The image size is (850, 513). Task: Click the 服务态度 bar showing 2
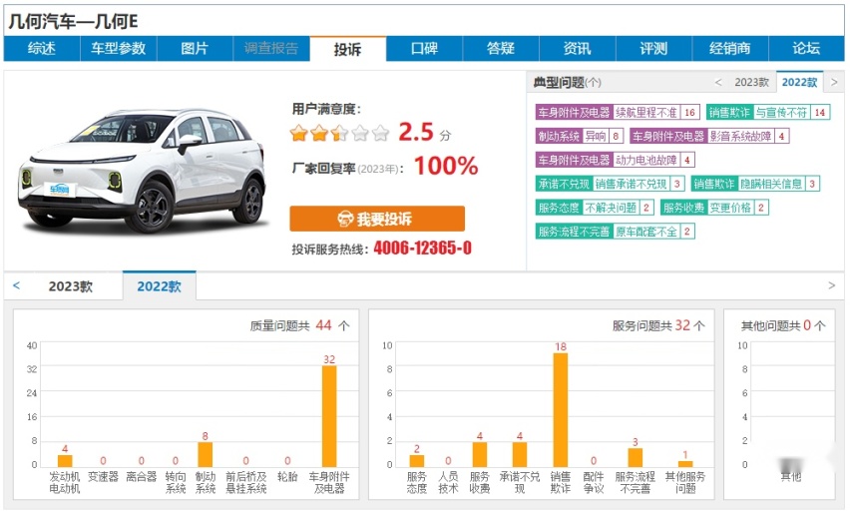(417, 460)
